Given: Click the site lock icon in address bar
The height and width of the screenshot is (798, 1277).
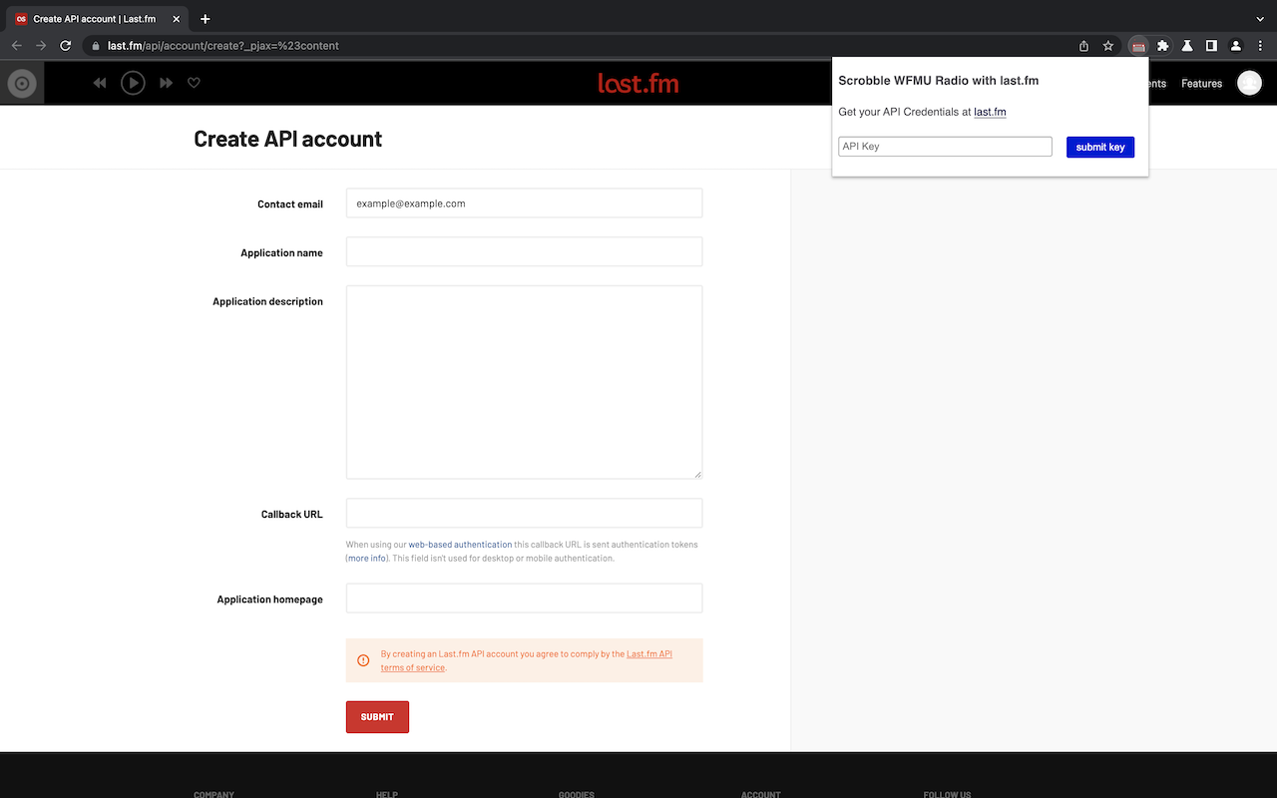Looking at the screenshot, I should (96, 46).
